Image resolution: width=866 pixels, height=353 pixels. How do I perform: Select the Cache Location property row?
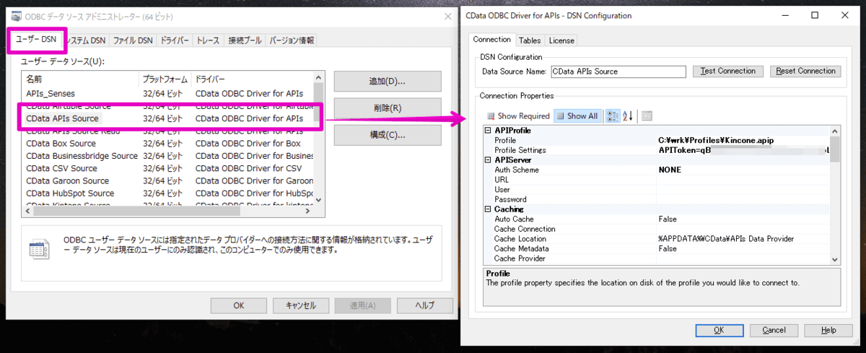tap(657, 239)
